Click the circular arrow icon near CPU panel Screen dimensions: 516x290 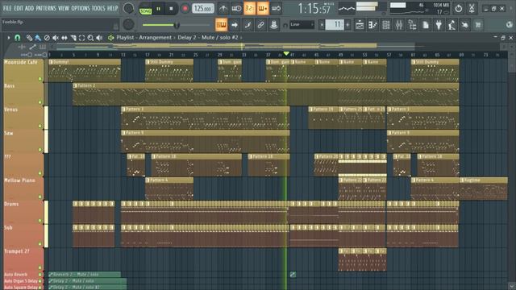pyautogui.click(x=459, y=8)
